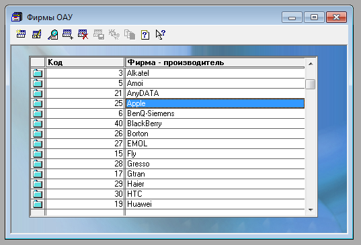The image size is (361, 245).
Task: Select the AnyDATA cell
Action: point(215,93)
